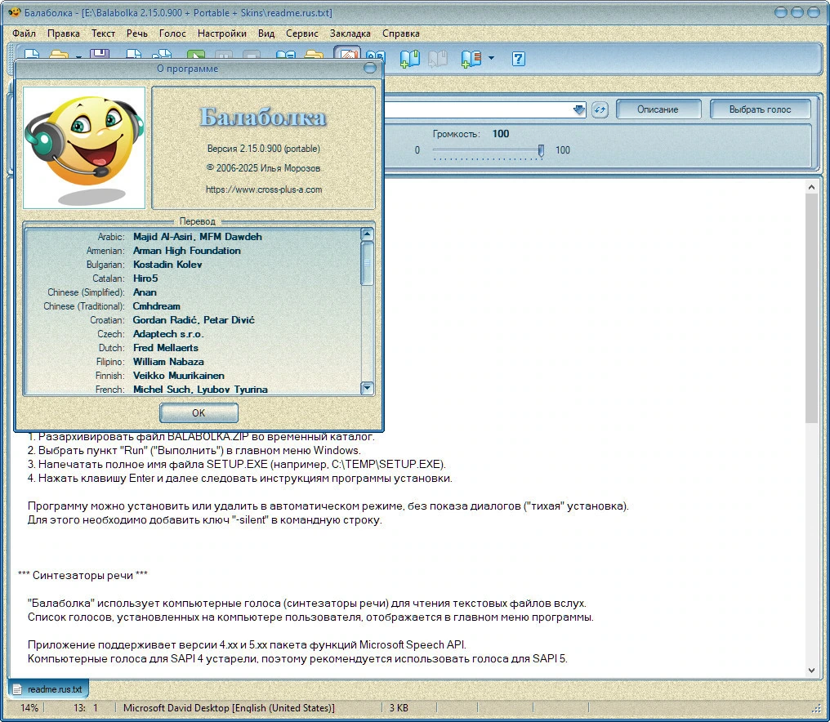The image size is (830, 722).
Task: Click main text area scroll up arrow
Action: 811,187
